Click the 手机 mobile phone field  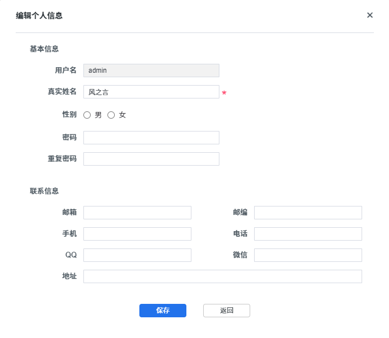click(137, 234)
